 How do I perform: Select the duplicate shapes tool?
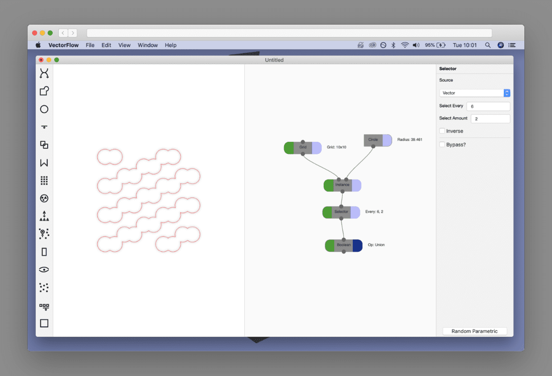[44, 144]
